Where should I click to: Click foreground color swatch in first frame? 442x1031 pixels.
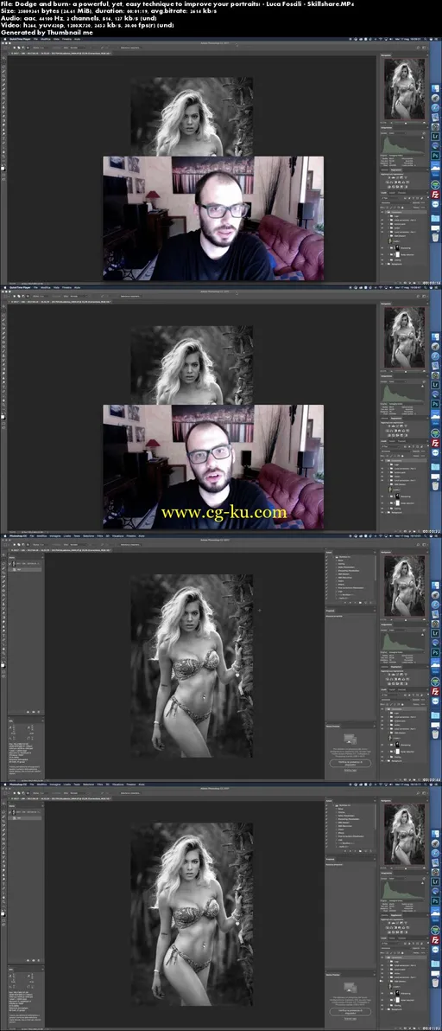tap(3, 169)
